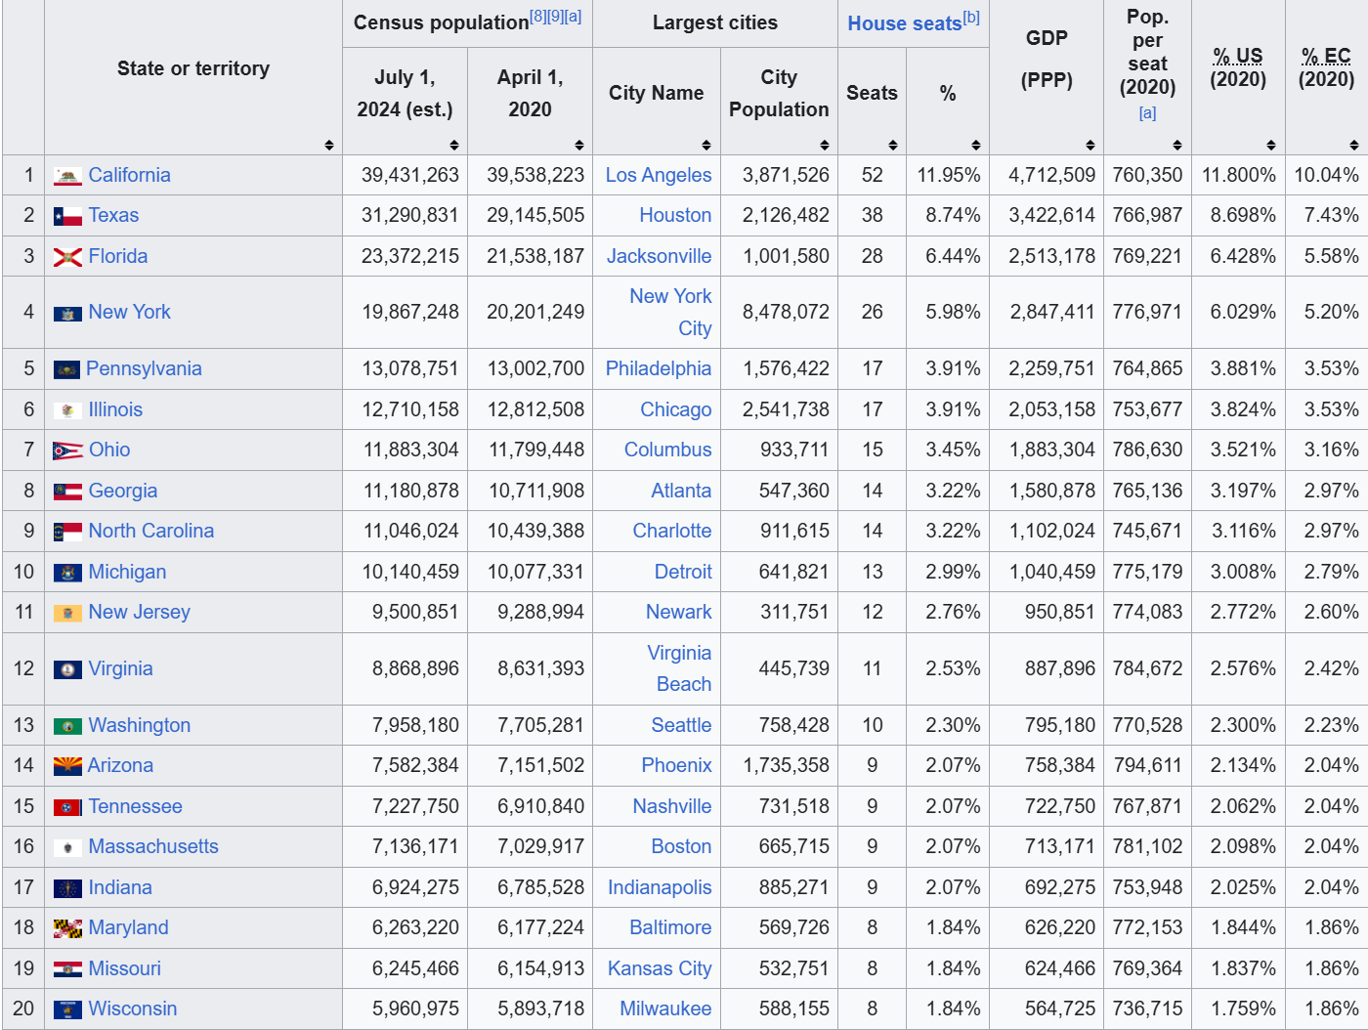The width and height of the screenshot is (1368, 1030).
Task: Follow the Kansas City link
Action: [660, 968]
